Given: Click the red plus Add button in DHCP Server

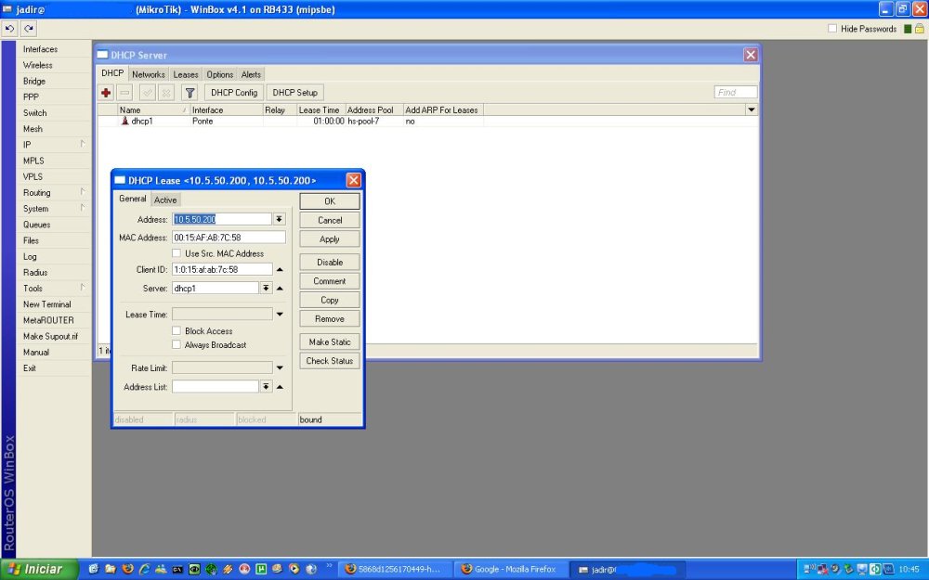Looking at the screenshot, I should pos(106,92).
